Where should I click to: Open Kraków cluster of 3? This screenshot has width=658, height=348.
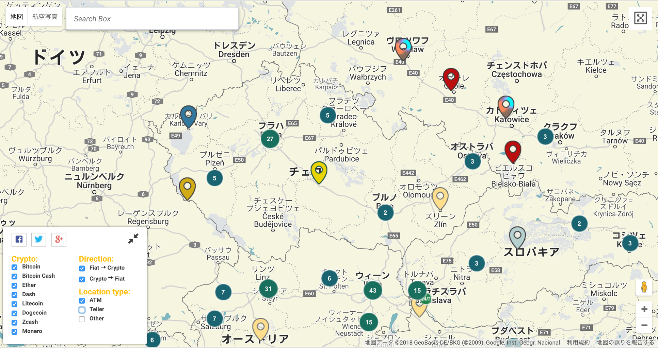(x=545, y=136)
